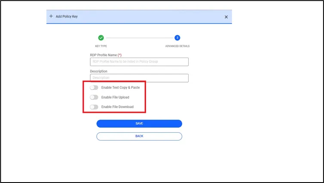
Task: Toggle the Enable File Download switch
Action: pyautogui.click(x=94, y=107)
